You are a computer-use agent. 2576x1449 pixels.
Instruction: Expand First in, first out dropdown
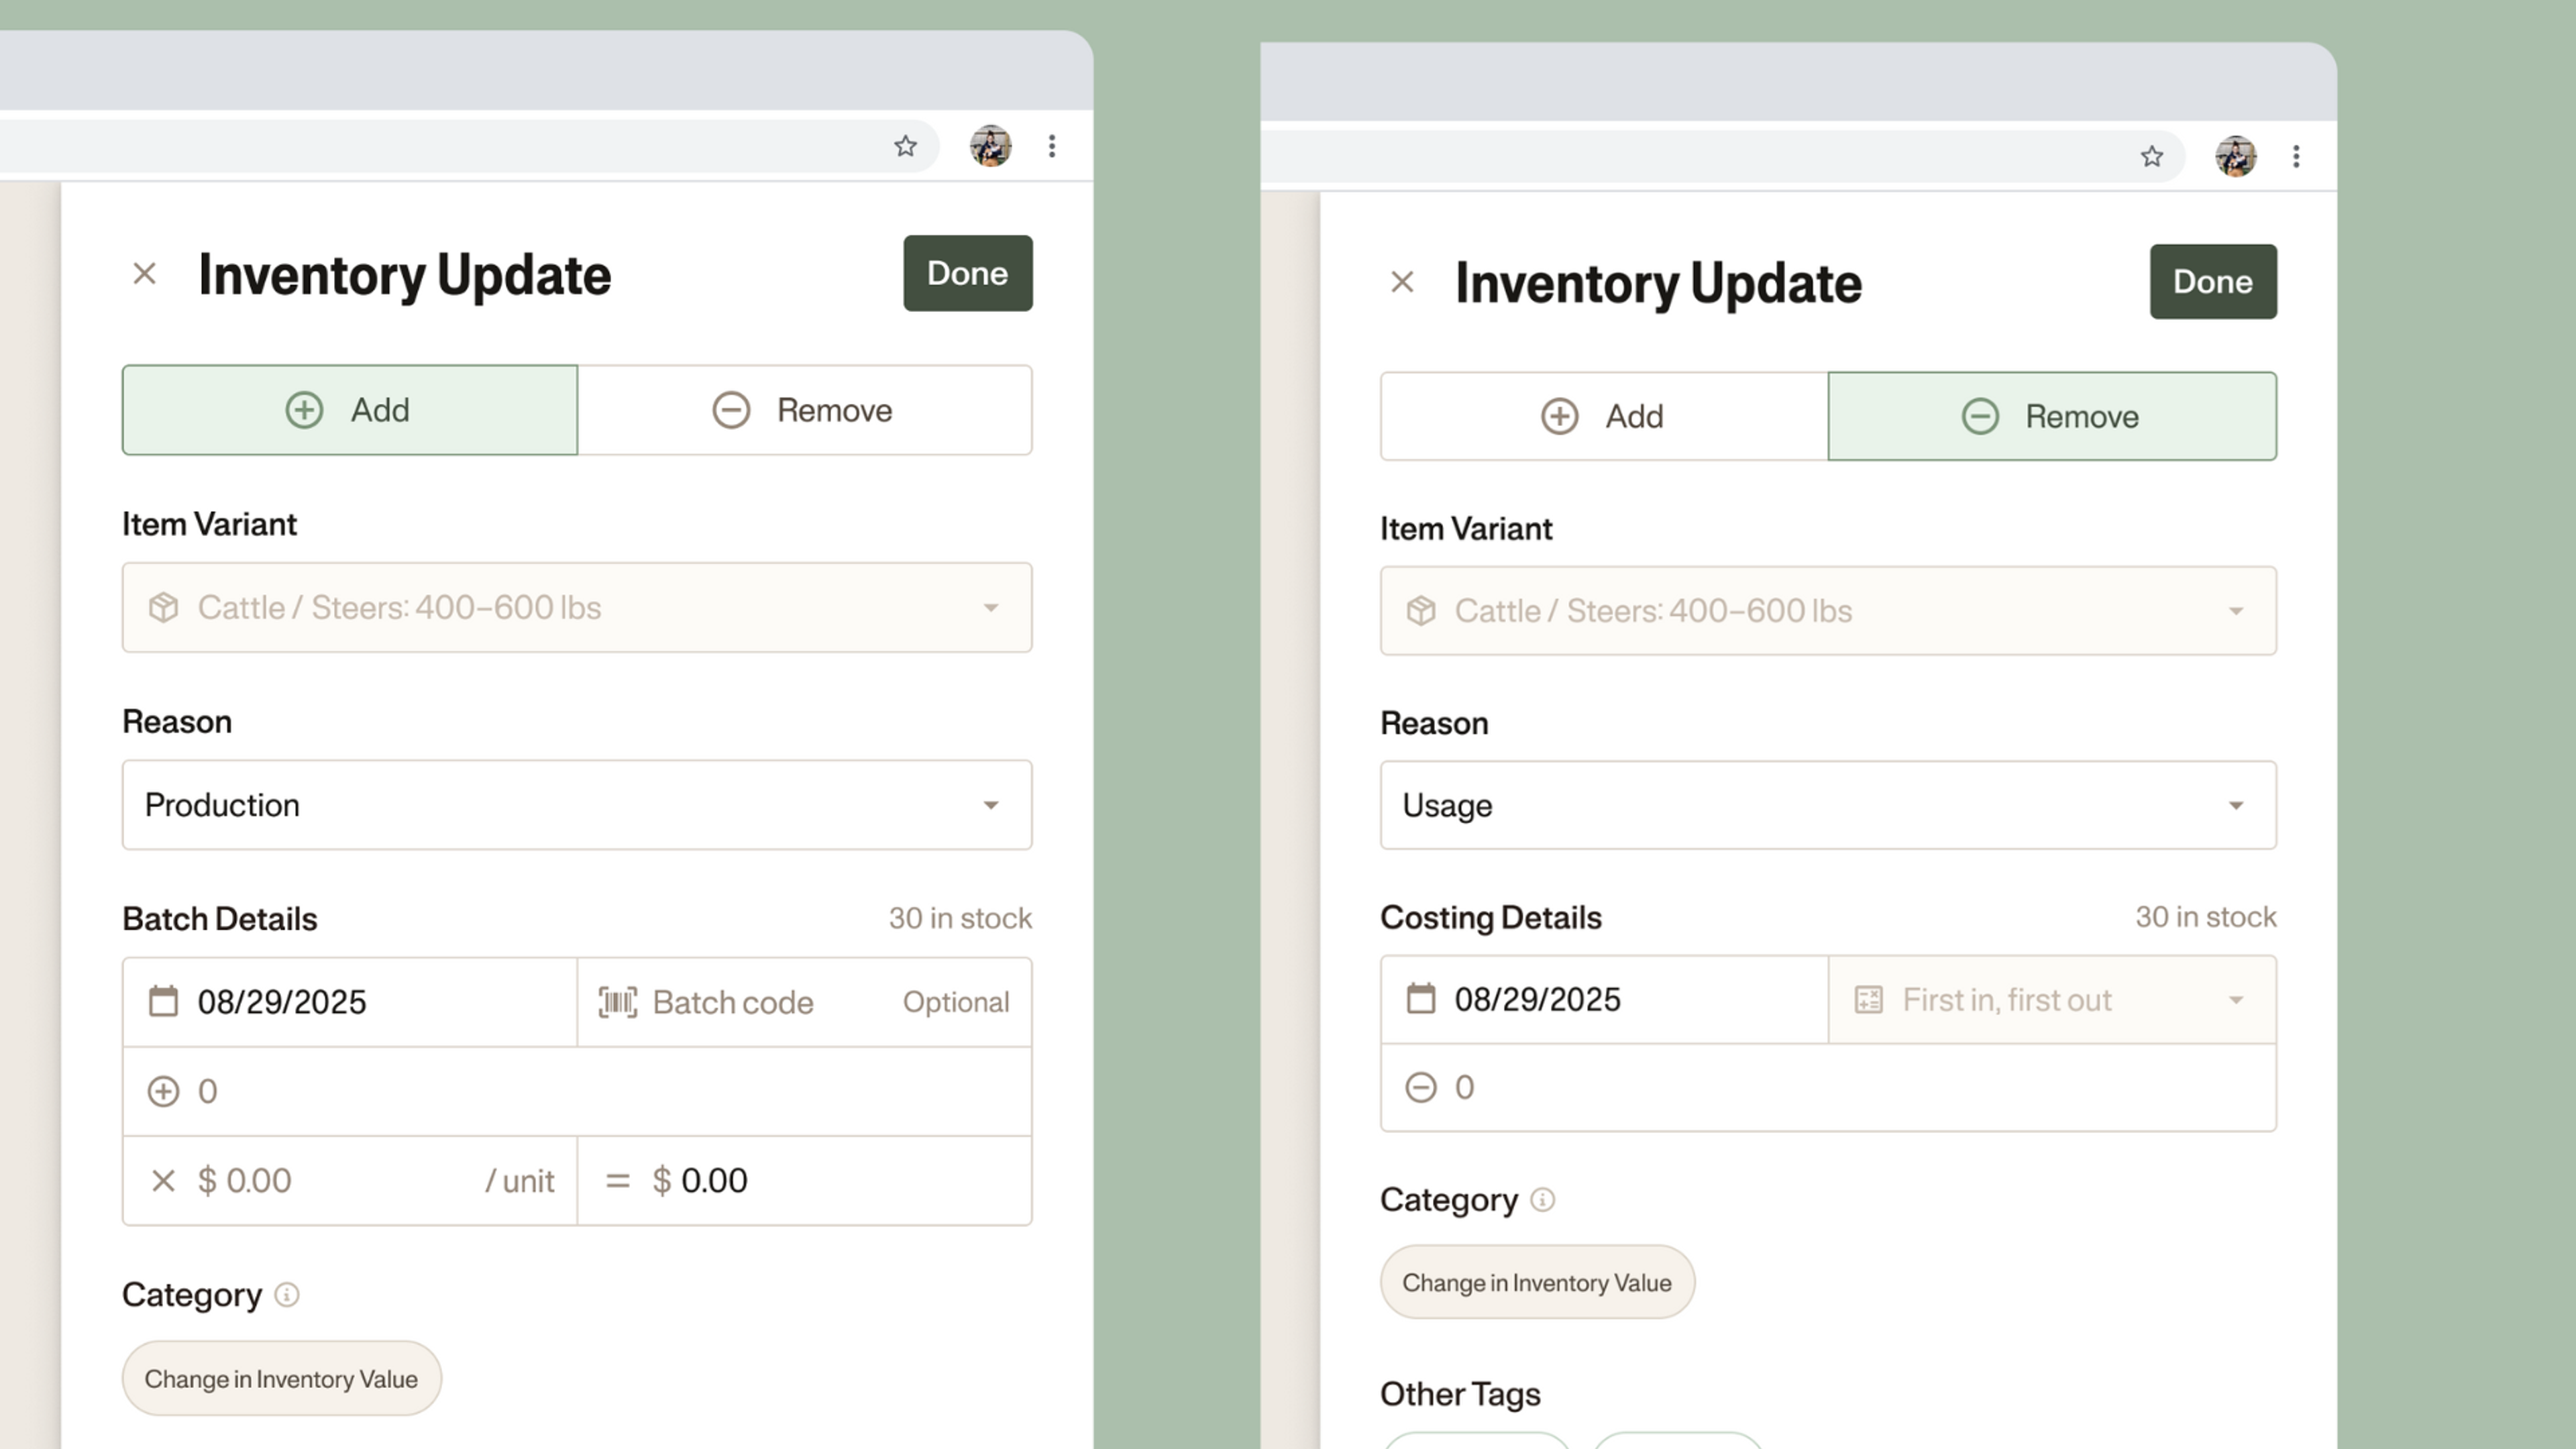tap(2051, 1000)
